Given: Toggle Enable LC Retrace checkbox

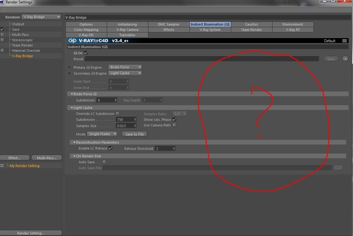Looking at the screenshot, I should pyautogui.click(x=110, y=148).
